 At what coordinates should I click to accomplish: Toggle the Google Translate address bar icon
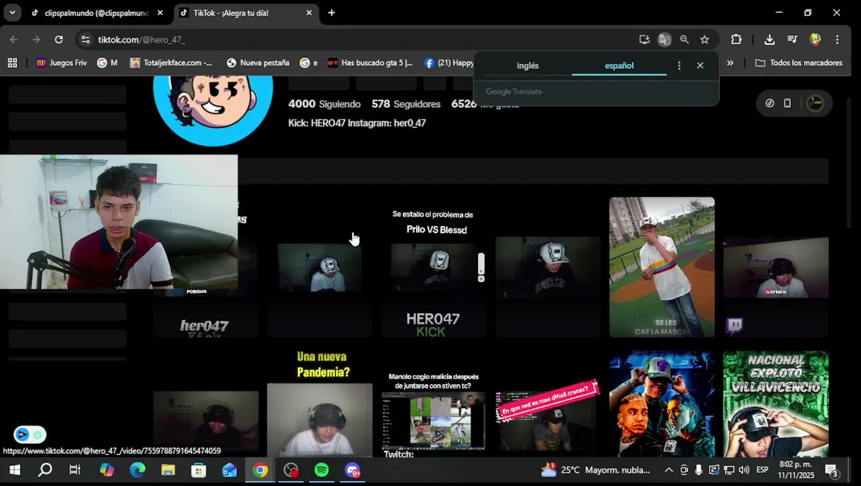coord(664,40)
